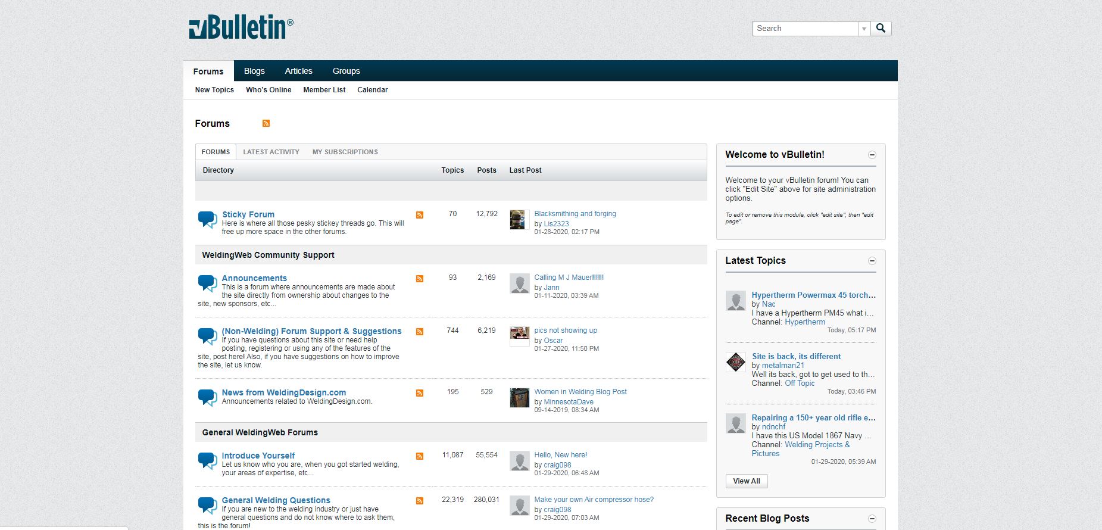Open the Articles navigation tab
The height and width of the screenshot is (530, 1102).
click(298, 71)
